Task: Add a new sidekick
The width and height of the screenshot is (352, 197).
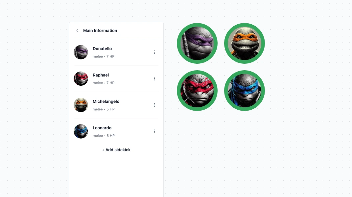Action: click(x=116, y=150)
